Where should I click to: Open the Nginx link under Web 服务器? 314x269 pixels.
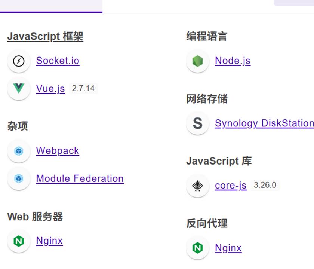tap(49, 241)
